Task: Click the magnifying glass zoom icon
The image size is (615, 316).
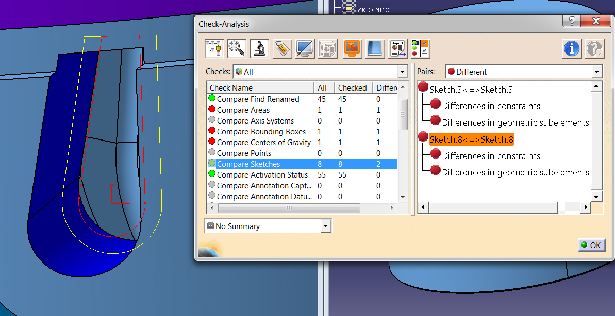Action: tap(237, 49)
